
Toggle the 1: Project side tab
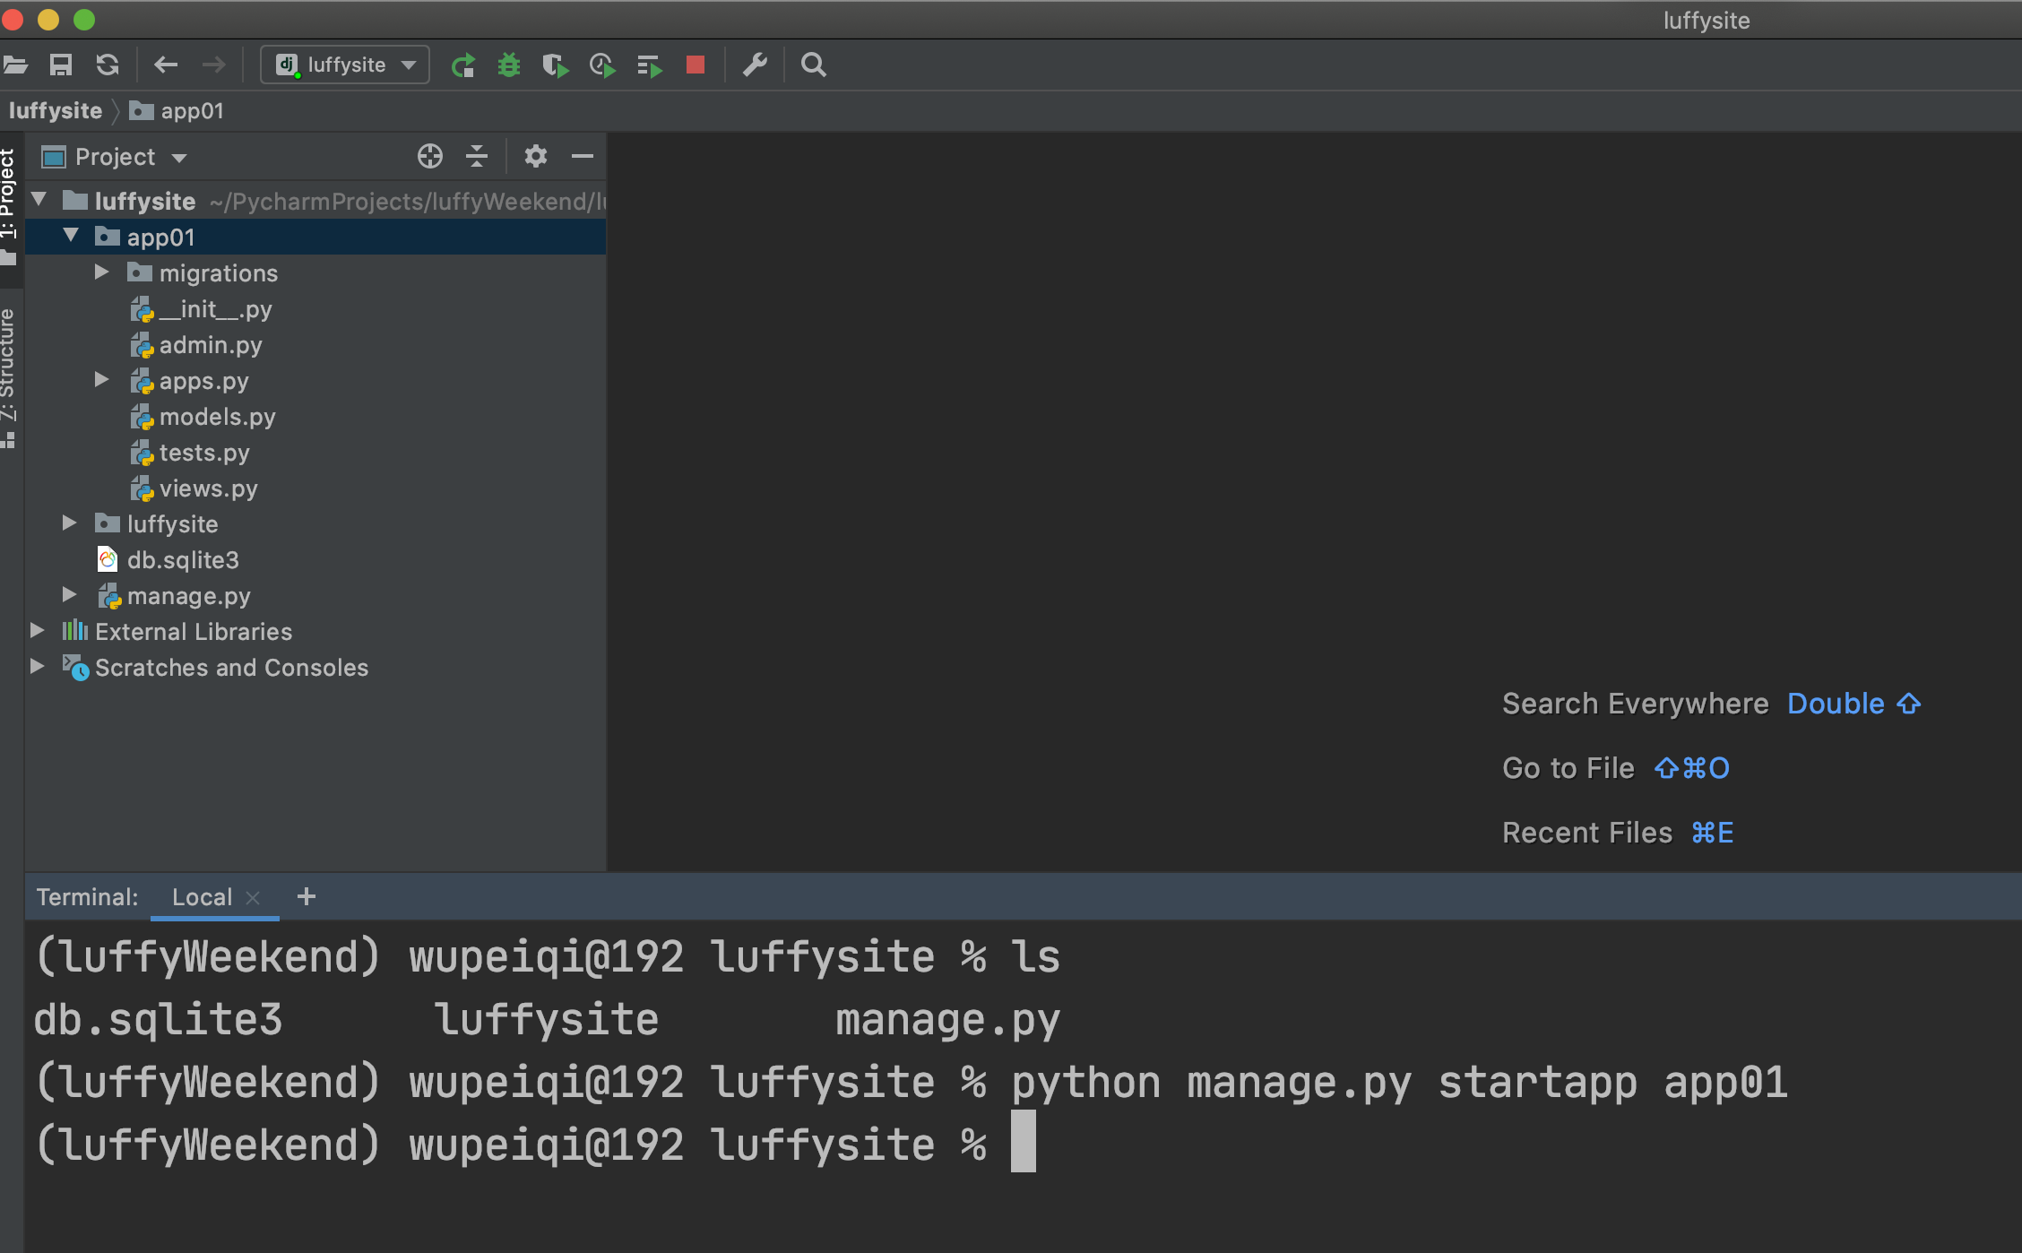click(10, 208)
